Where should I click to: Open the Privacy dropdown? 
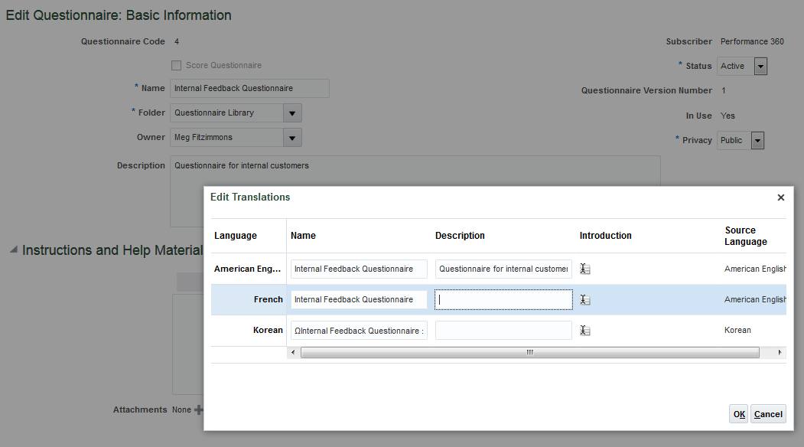[x=757, y=140]
